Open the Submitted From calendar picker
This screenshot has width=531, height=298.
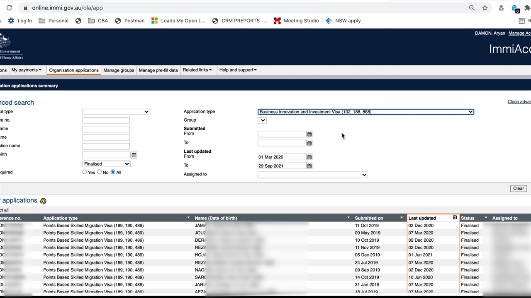click(x=309, y=134)
